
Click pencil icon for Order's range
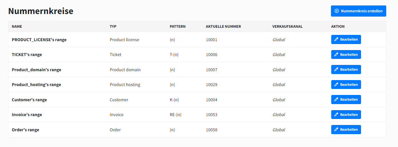point(336,130)
